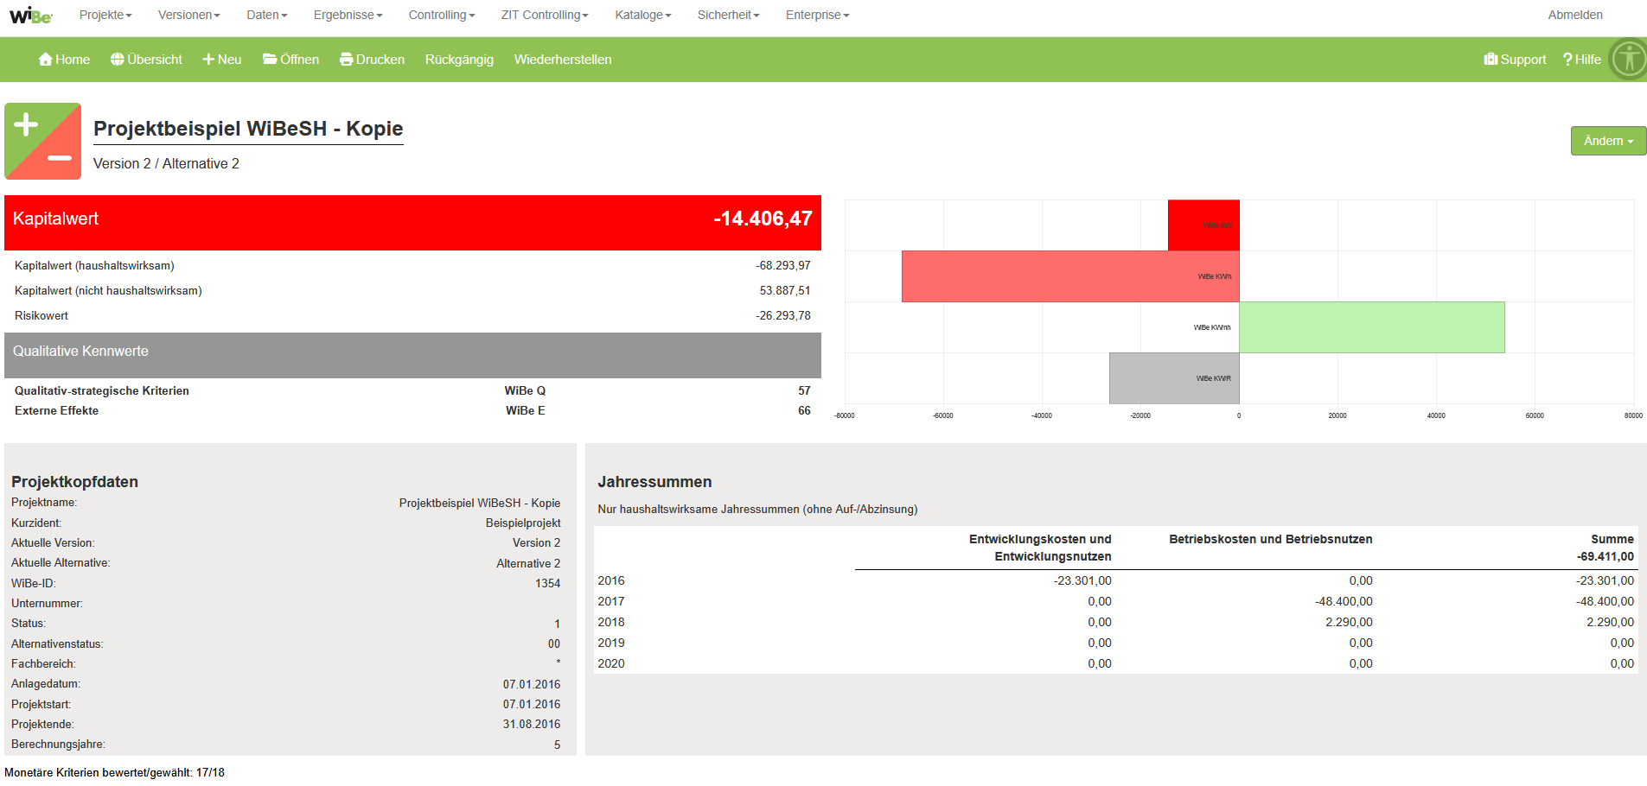Create a new item with the Neu plus icon

[208, 60]
